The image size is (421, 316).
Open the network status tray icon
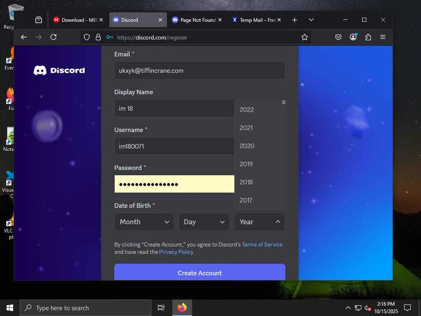coord(358,308)
